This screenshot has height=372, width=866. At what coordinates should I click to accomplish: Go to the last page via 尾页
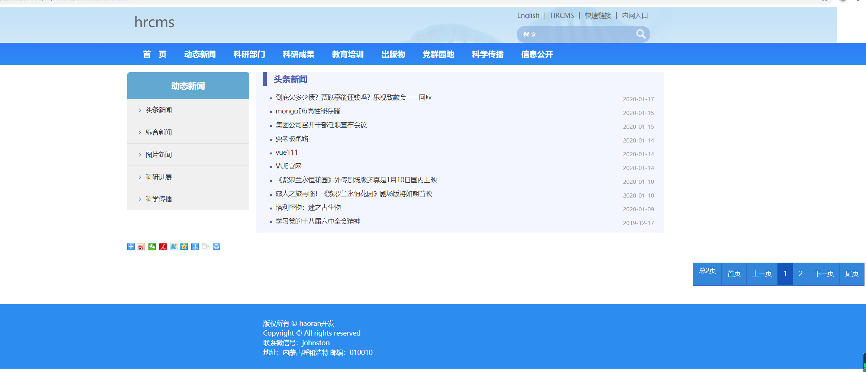[851, 274]
